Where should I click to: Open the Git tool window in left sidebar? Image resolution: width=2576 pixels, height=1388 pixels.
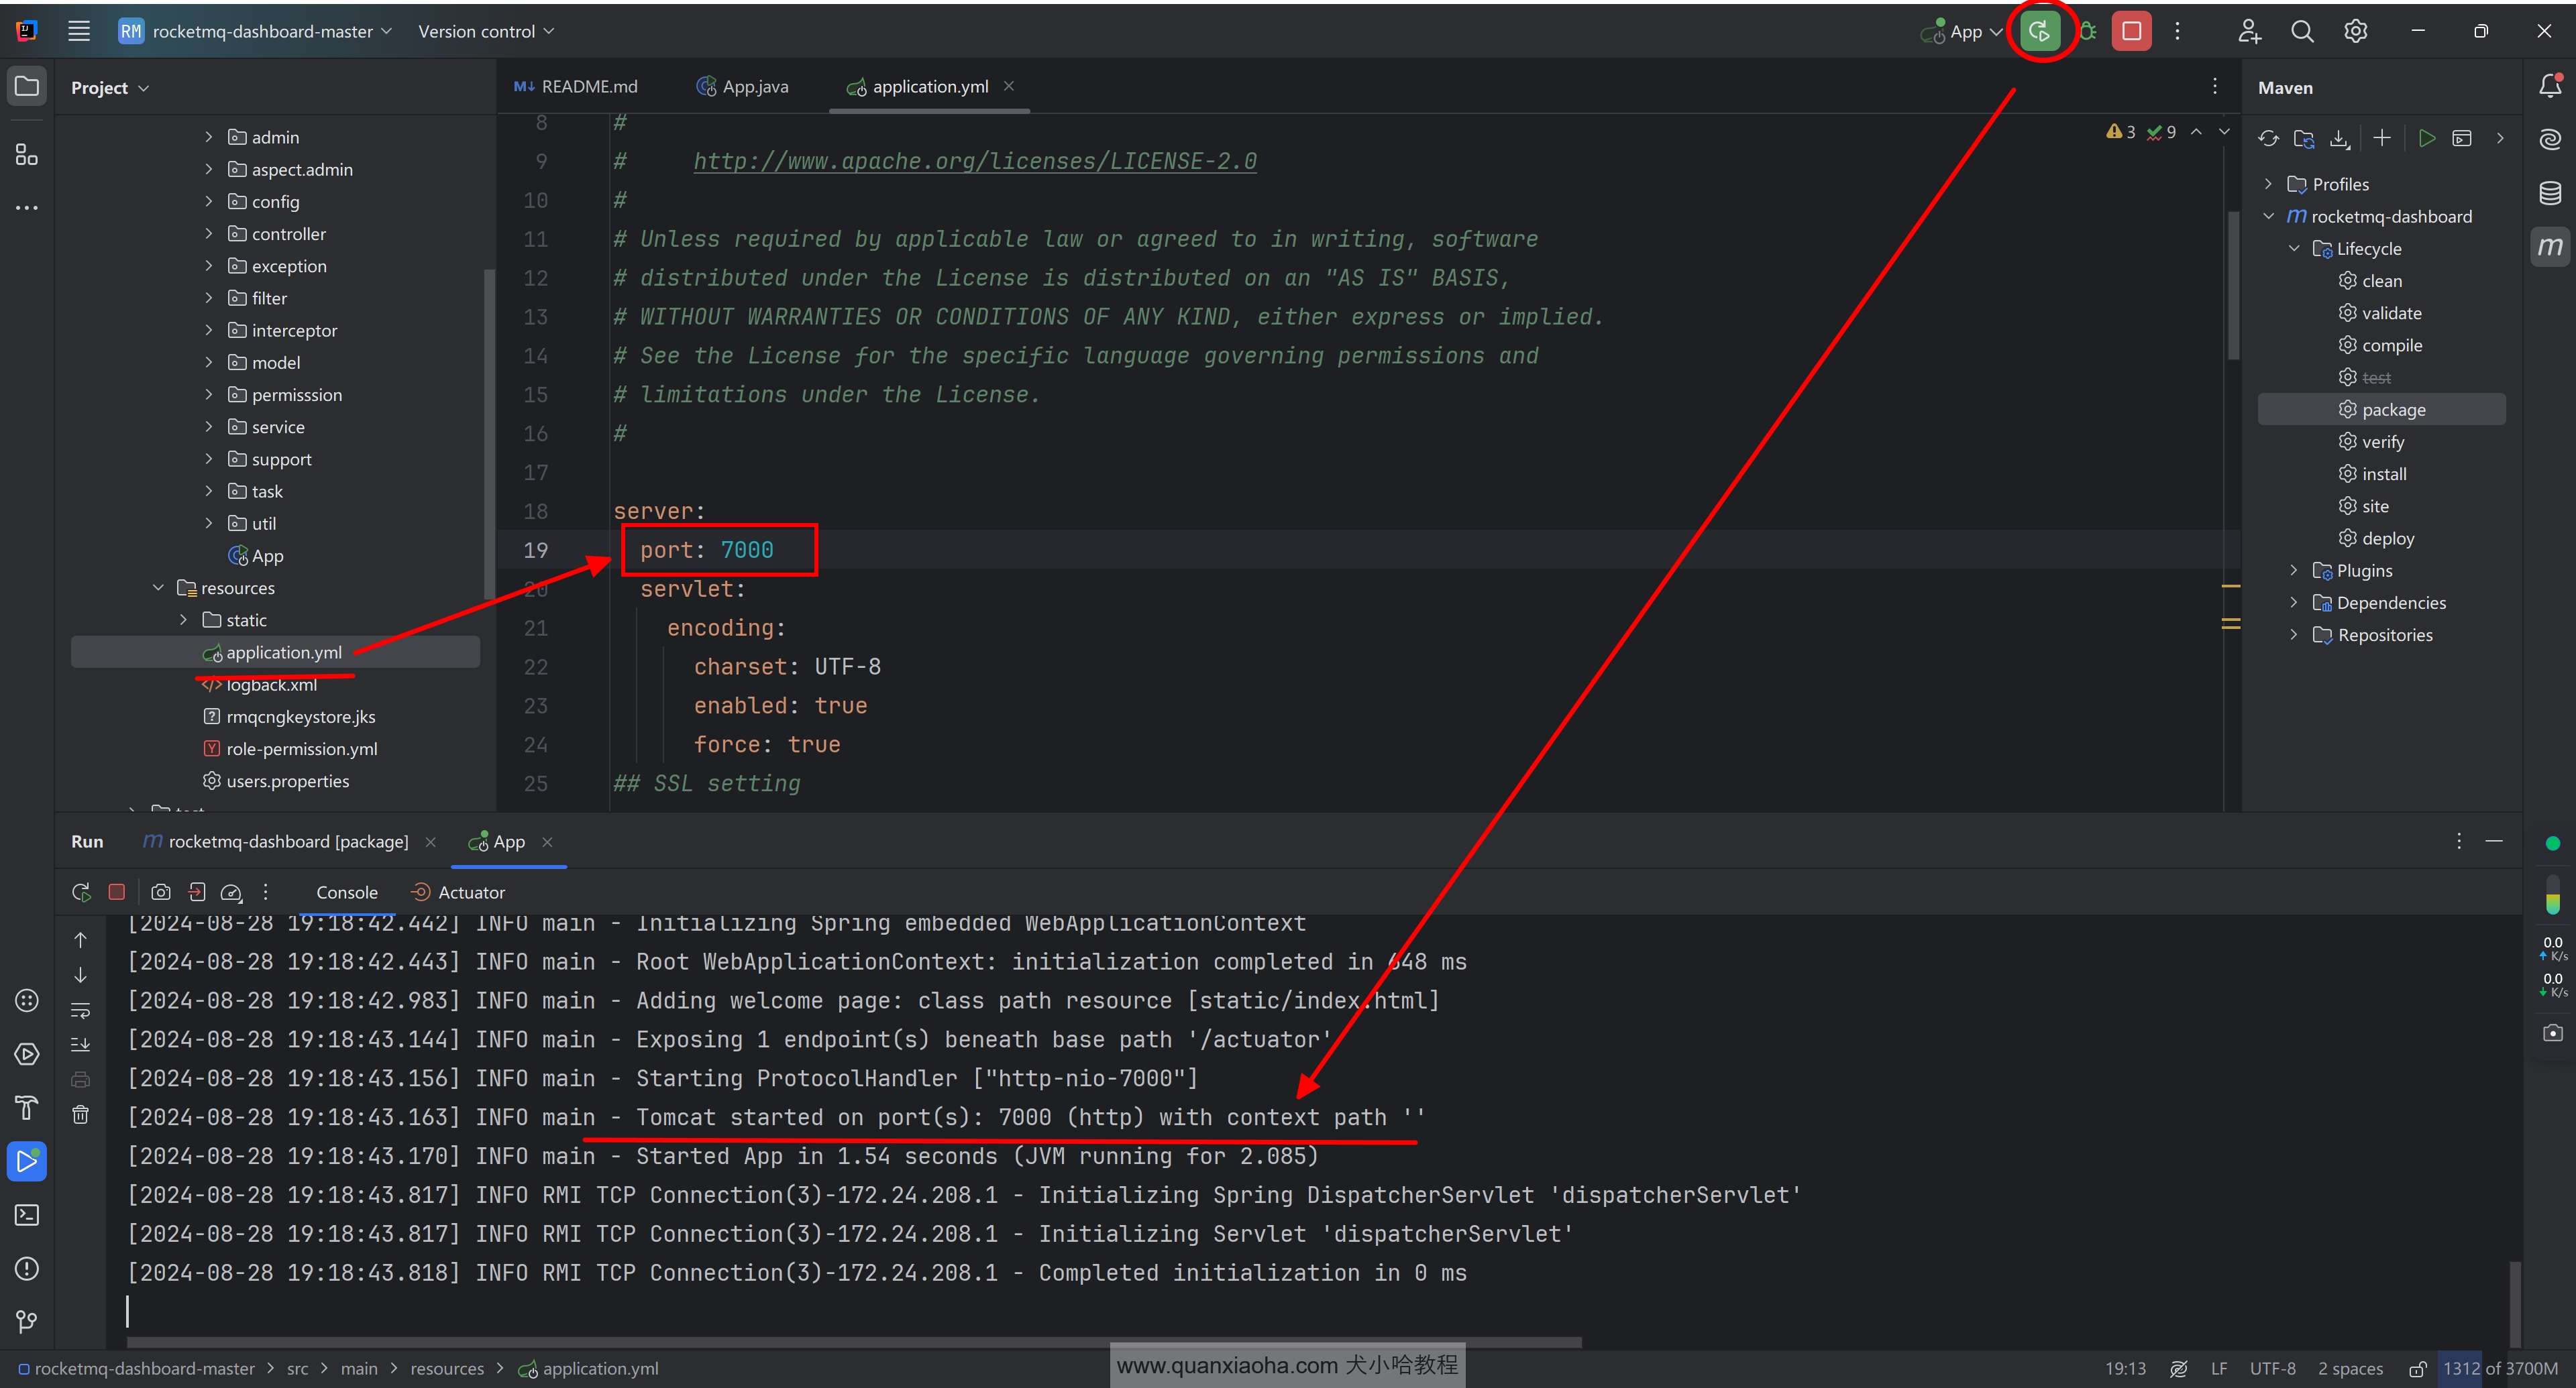pyautogui.click(x=27, y=1321)
